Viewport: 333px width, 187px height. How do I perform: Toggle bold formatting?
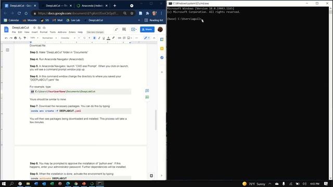[x=94, y=38]
